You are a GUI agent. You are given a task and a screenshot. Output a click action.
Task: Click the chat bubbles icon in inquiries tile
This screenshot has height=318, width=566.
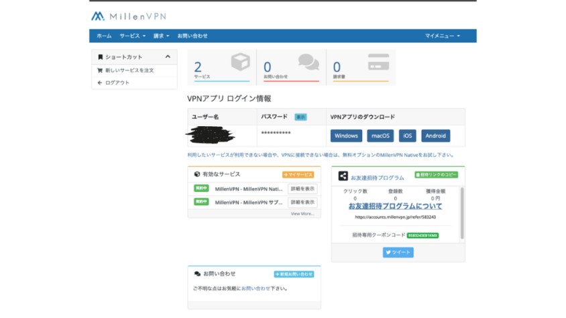[x=308, y=62]
